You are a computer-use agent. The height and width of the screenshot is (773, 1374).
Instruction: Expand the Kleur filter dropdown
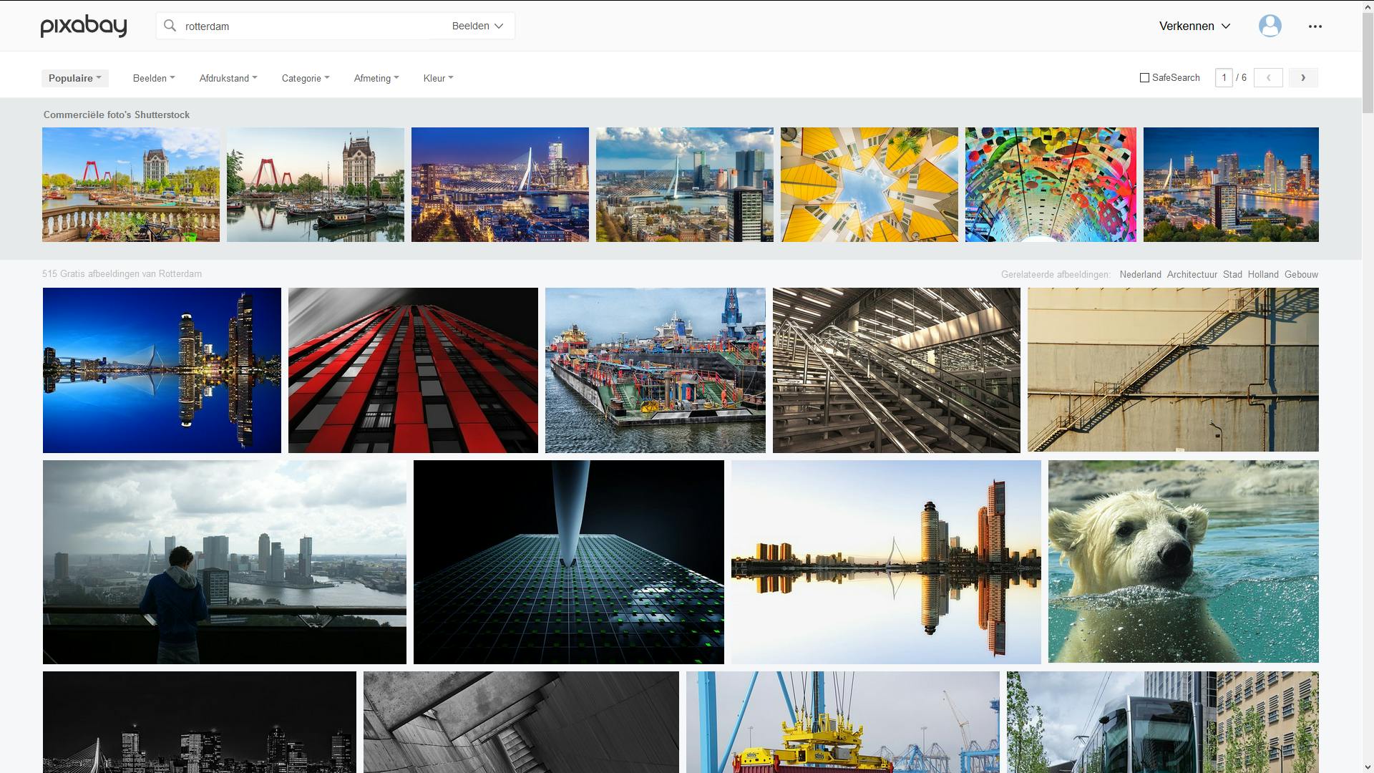437,78
